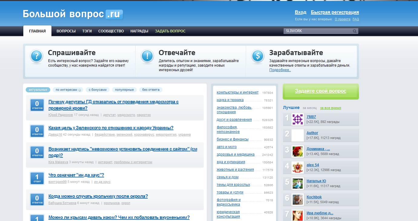
Task: Open question 'Можно ли крысам давать изюм'
Action: tap(119, 218)
